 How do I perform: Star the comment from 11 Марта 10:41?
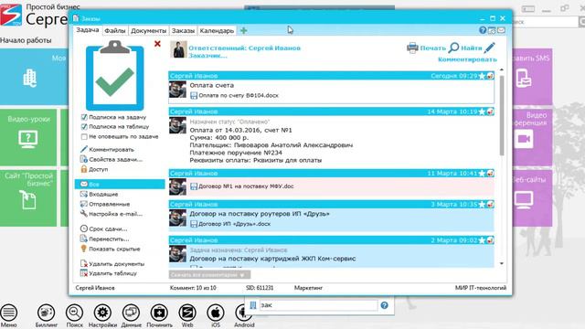(482, 174)
